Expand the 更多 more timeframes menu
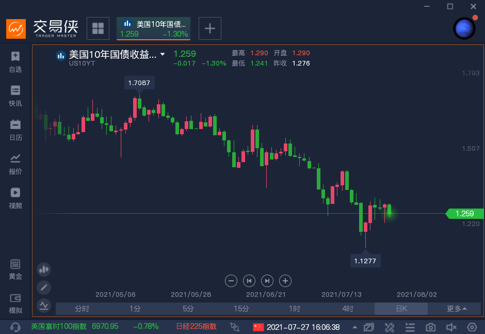The width and height of the screenshot is (485, 334). pyautogui.click(x=456, y=309)
